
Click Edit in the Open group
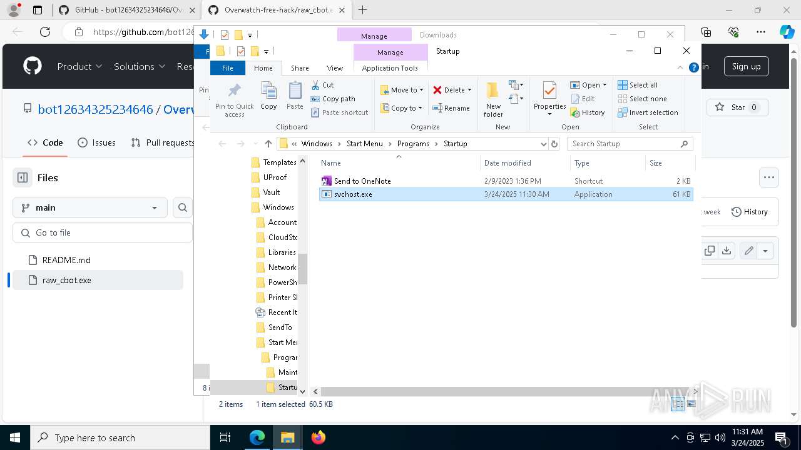[583, 99]
